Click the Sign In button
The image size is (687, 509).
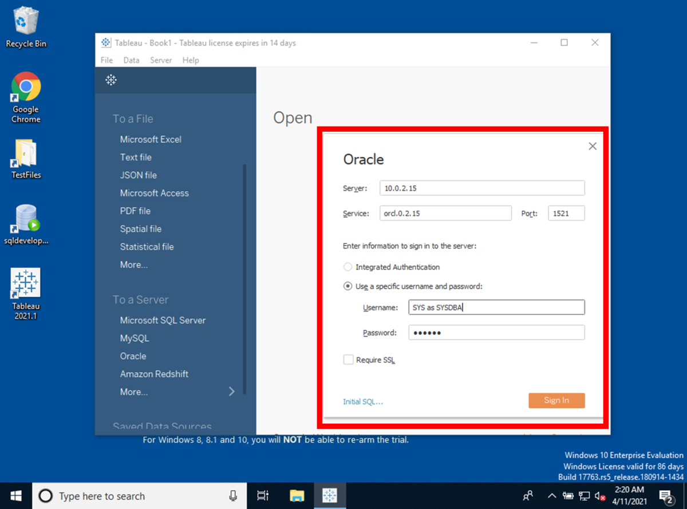pos(556,400)
